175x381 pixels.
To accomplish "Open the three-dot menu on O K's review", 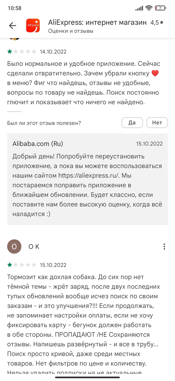I will (164, 246).
